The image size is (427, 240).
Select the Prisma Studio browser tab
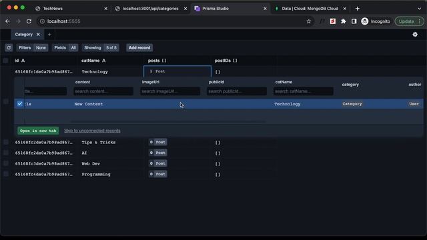point(230,9)
